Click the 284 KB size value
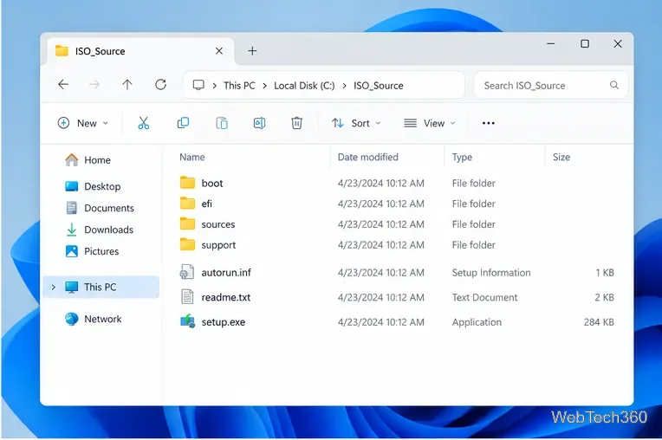 599,322
